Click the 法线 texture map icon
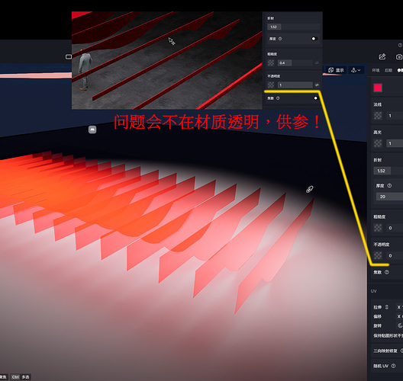The width and height of the screenshot is (403, 381). point(378,116)
